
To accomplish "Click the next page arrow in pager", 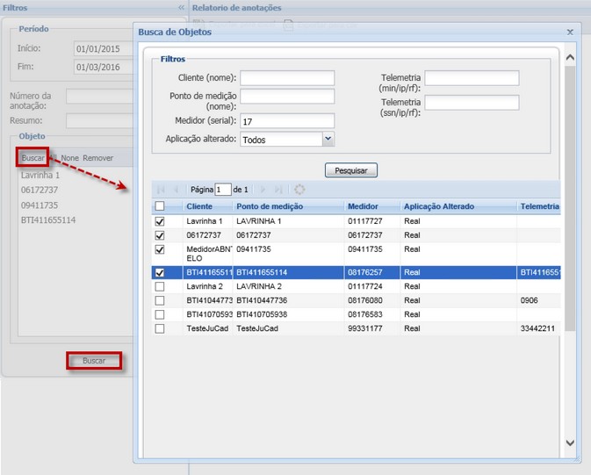I will coord(262,189).
